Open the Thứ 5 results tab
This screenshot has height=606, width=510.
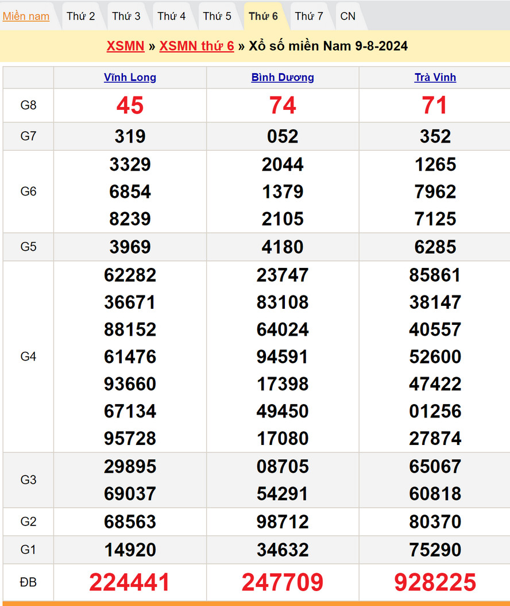coord(217,16)
